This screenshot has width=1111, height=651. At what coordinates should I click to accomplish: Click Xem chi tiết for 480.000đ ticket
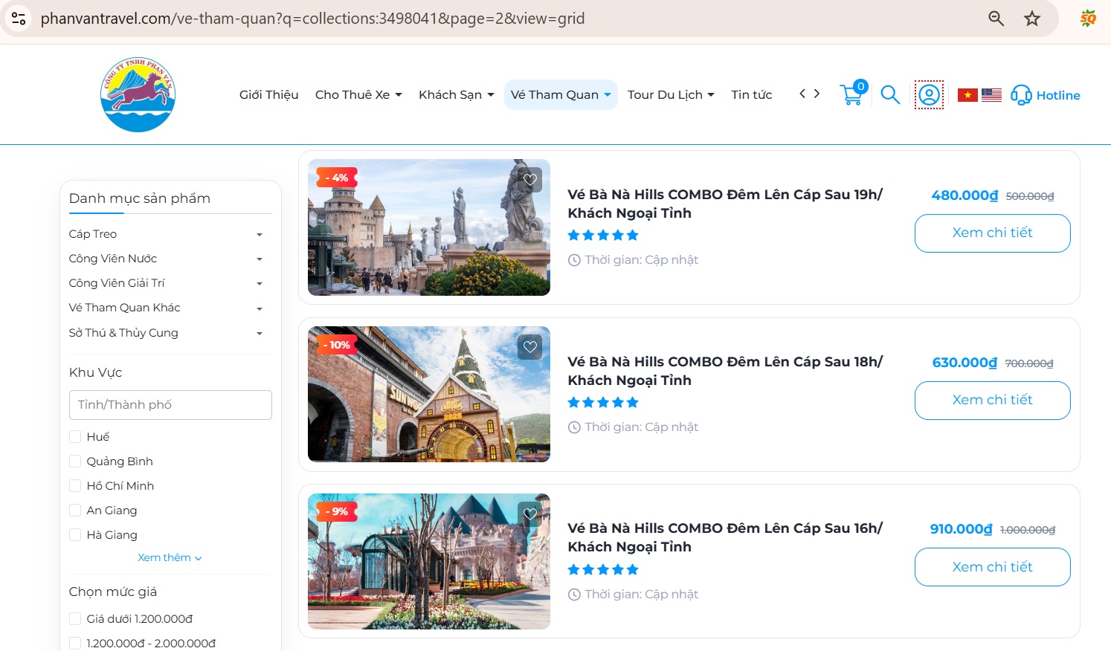[992, 233]
